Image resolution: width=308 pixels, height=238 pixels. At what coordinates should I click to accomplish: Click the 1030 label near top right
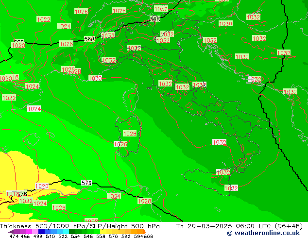(226, 24)
